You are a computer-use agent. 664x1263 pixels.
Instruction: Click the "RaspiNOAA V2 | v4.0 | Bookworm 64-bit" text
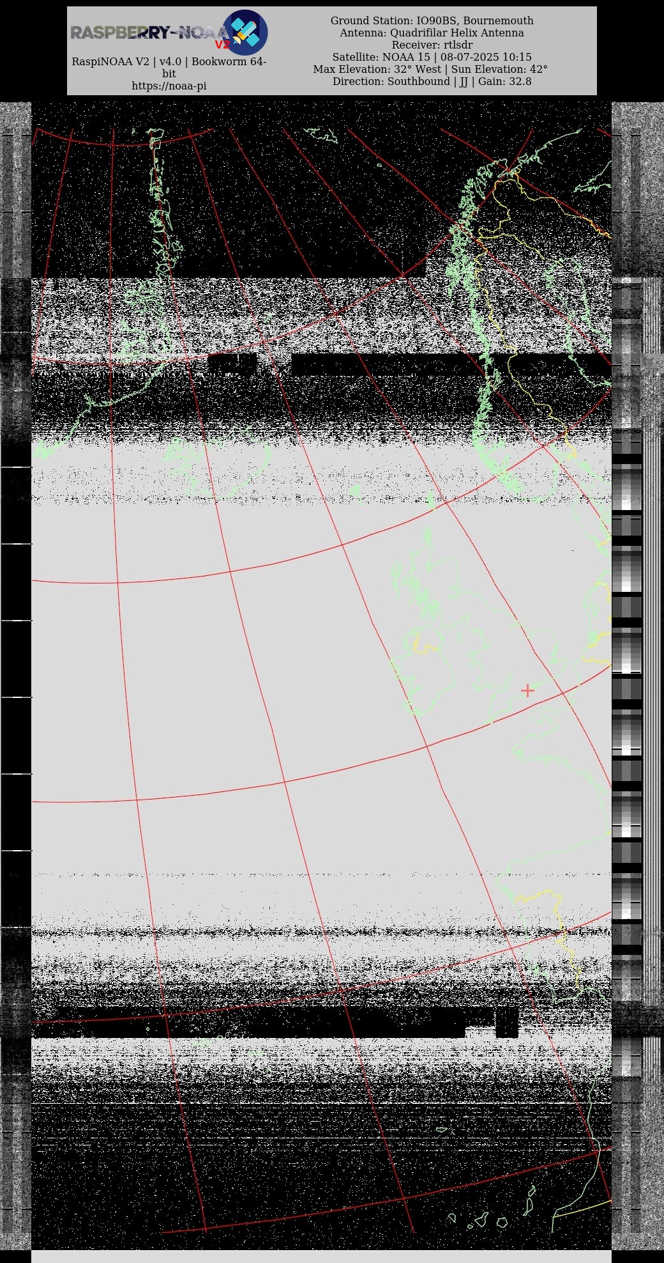pos(169,68)
